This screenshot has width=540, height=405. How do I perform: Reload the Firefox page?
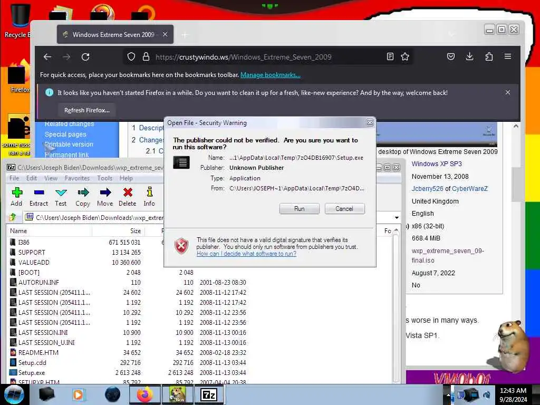coord(85,57)
